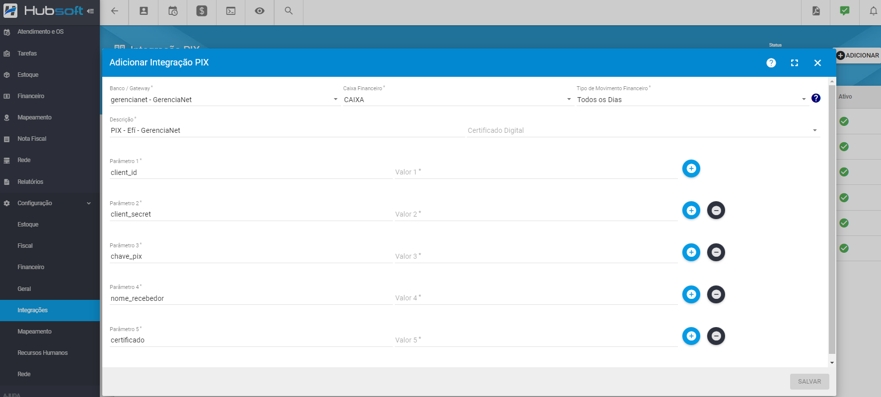This screenshot has height=397, width=881.
Task: Add parameter after client_secret row
Action: [691, 211]
